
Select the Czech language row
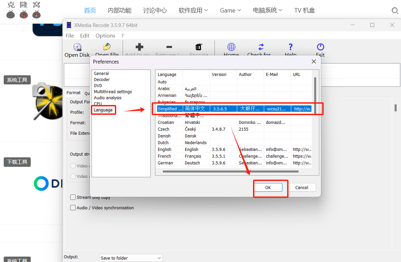click(234, 129)
